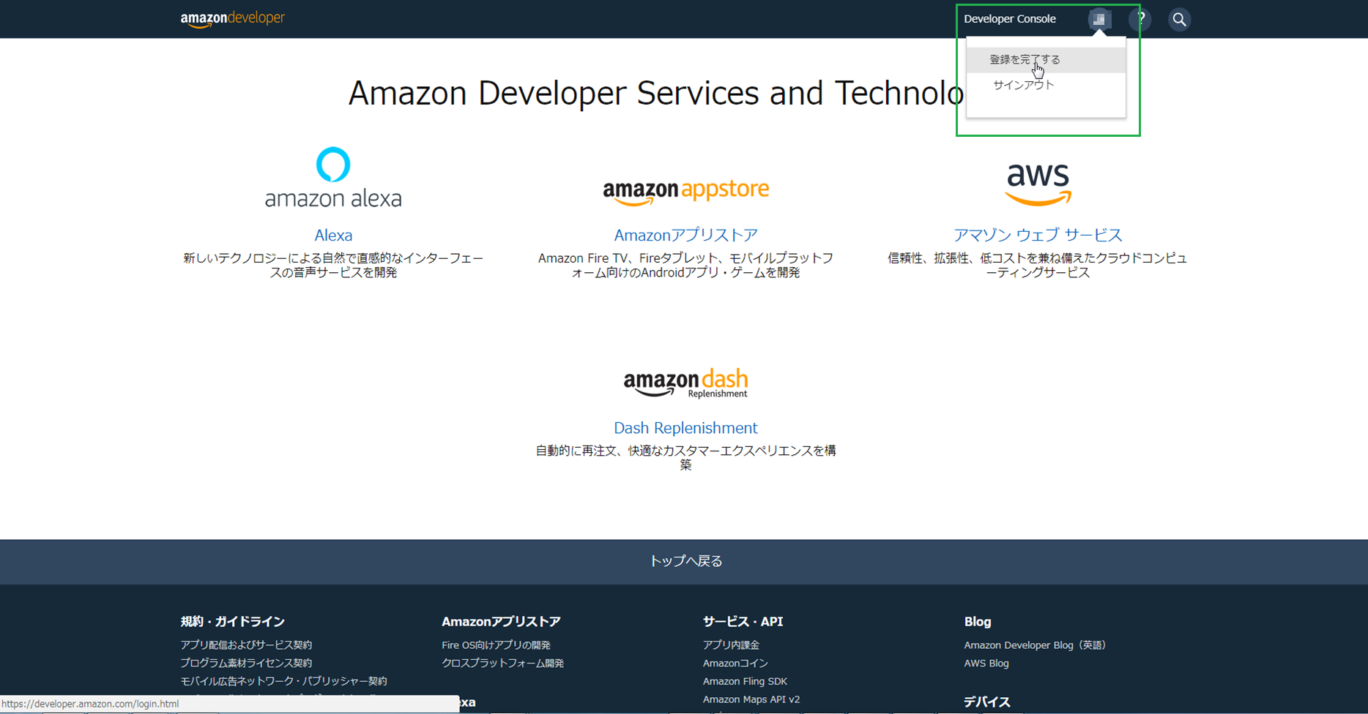Open the Alexa heading link
The image size is (1368, 714).
(x=333, y=235)
